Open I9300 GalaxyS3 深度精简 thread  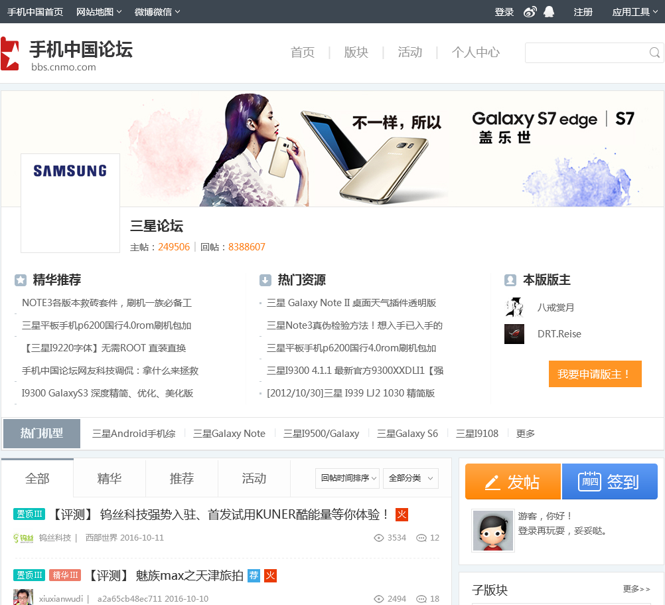coord(108,393)
